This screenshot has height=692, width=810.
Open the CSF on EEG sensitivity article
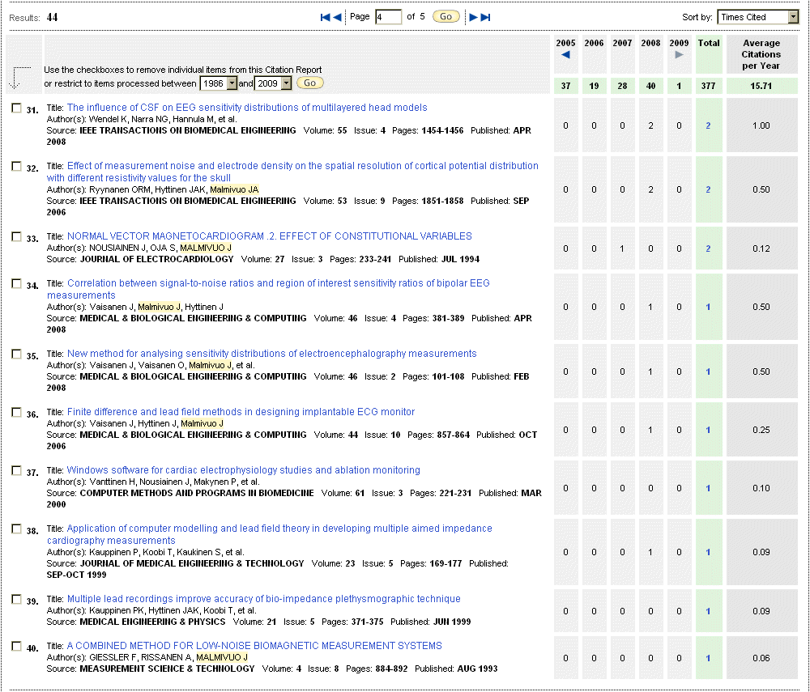[247, 108]
